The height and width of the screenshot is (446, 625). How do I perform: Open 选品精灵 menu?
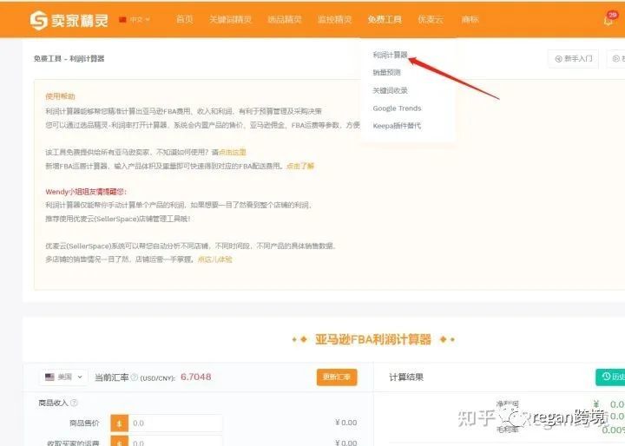[x=285, y=20]
